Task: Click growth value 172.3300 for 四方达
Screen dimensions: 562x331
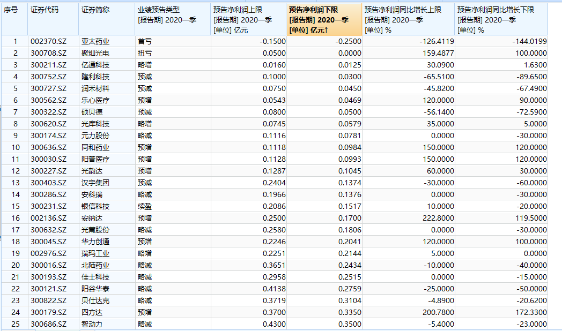Action: click(x=531, y=313)
